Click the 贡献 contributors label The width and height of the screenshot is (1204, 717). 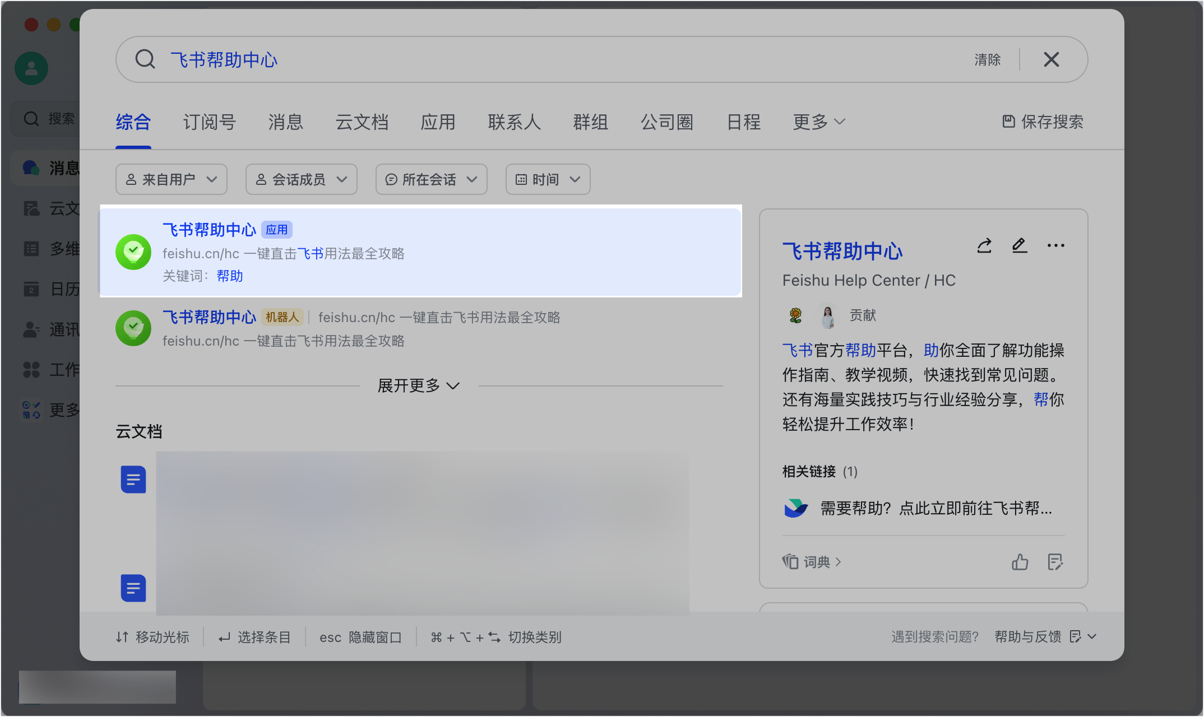[863, 315]
